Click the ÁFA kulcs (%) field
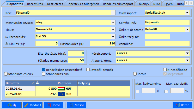Viewport: 194px width, 109px height. tap(47, 44)
